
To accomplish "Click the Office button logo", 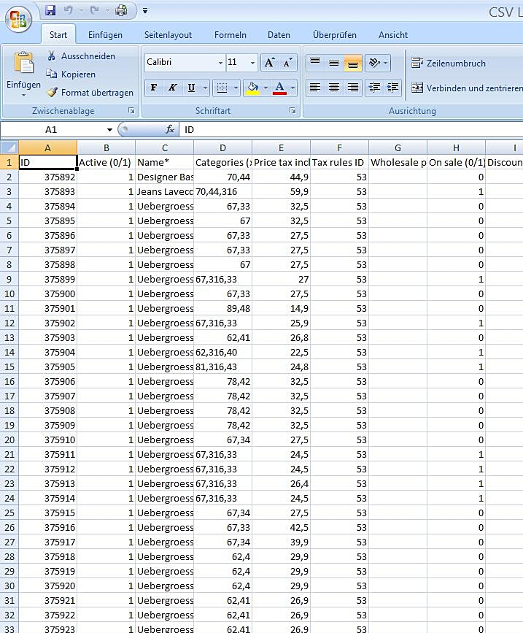I will coord(18,19).
